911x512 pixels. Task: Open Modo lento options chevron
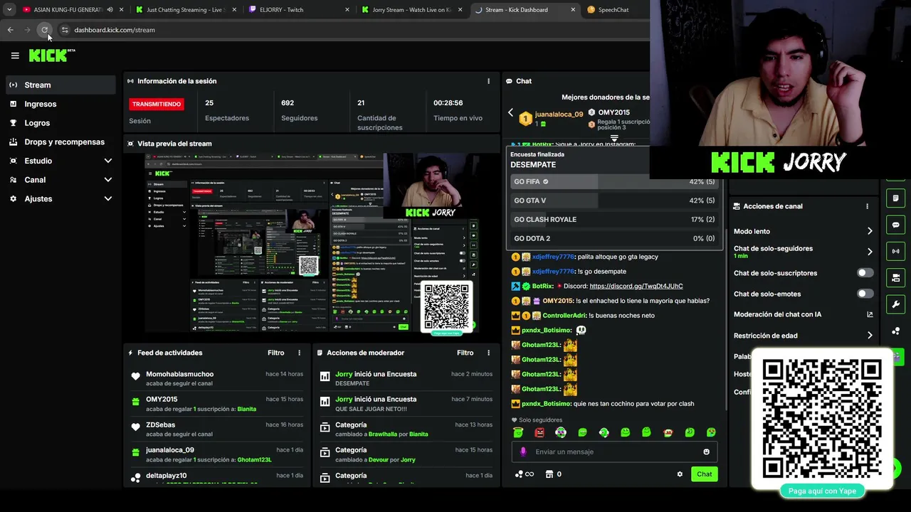point(870,231)
